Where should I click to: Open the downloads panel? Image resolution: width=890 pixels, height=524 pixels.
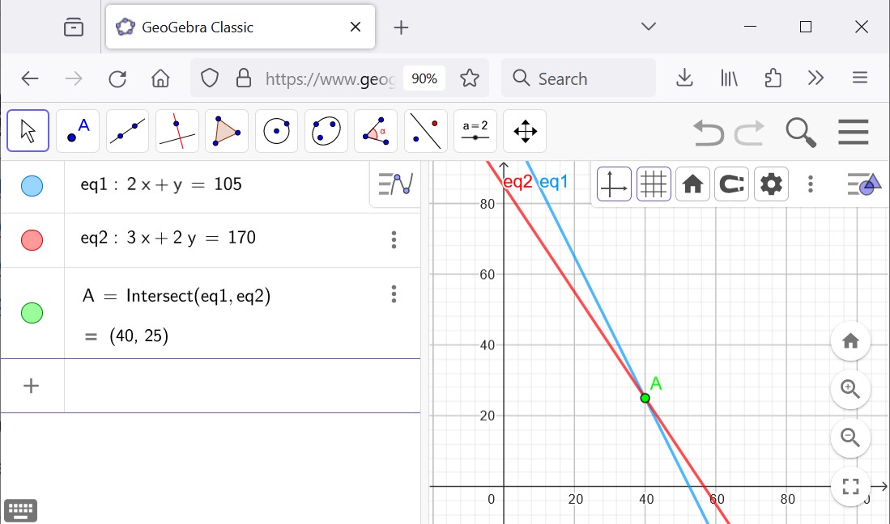click(684, 78)
